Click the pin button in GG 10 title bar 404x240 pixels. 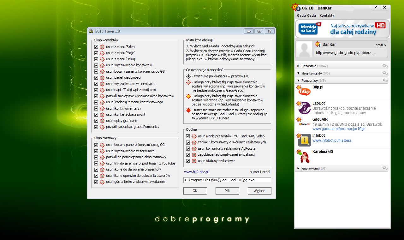[x=375, y=8]
